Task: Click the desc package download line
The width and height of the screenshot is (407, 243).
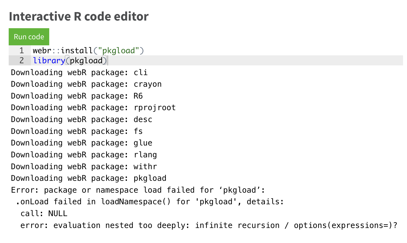Action: (x=81, y=119)
